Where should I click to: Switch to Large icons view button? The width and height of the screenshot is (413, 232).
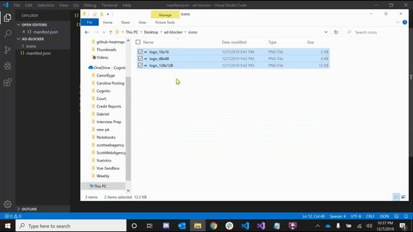[403, 197]
